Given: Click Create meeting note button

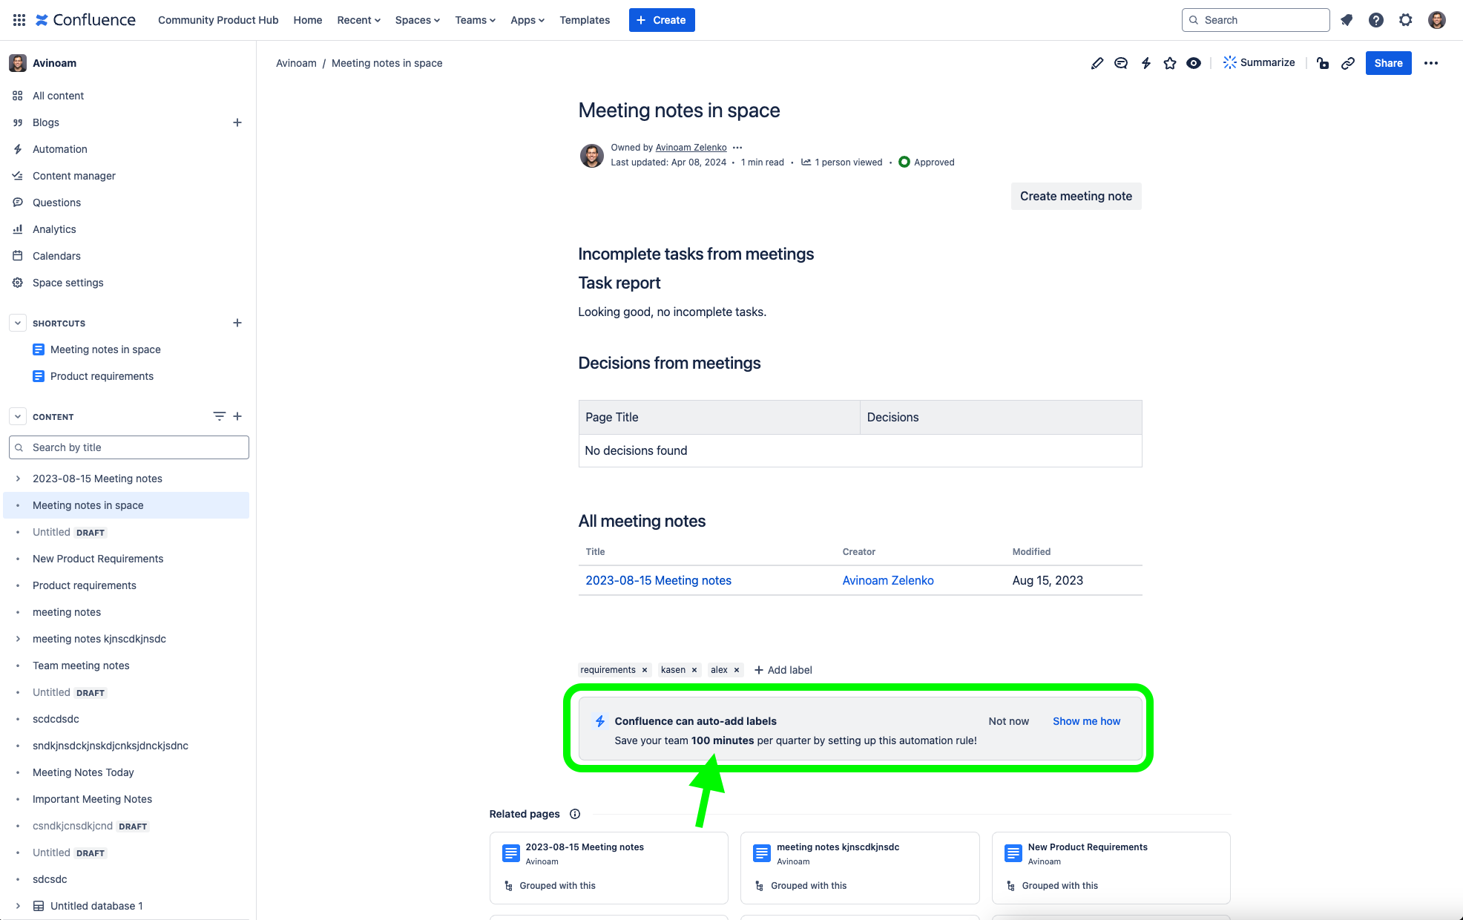Looking at the screenshot, I should [1076, 196].
